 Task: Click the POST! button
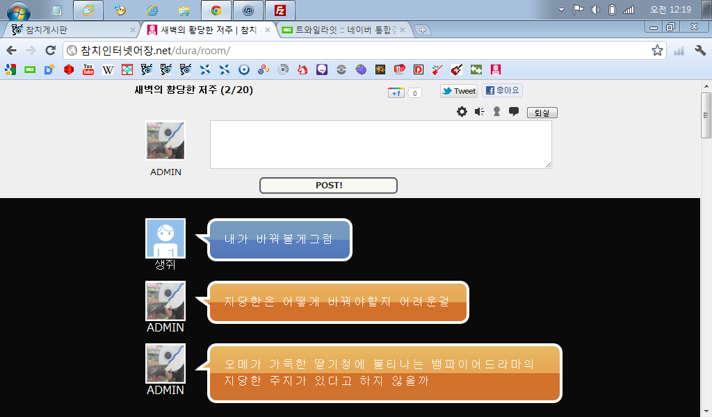328,186
